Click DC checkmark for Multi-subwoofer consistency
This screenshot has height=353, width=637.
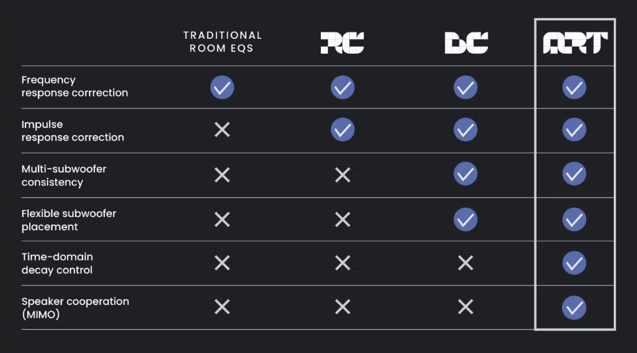click(x=465, y=174)
